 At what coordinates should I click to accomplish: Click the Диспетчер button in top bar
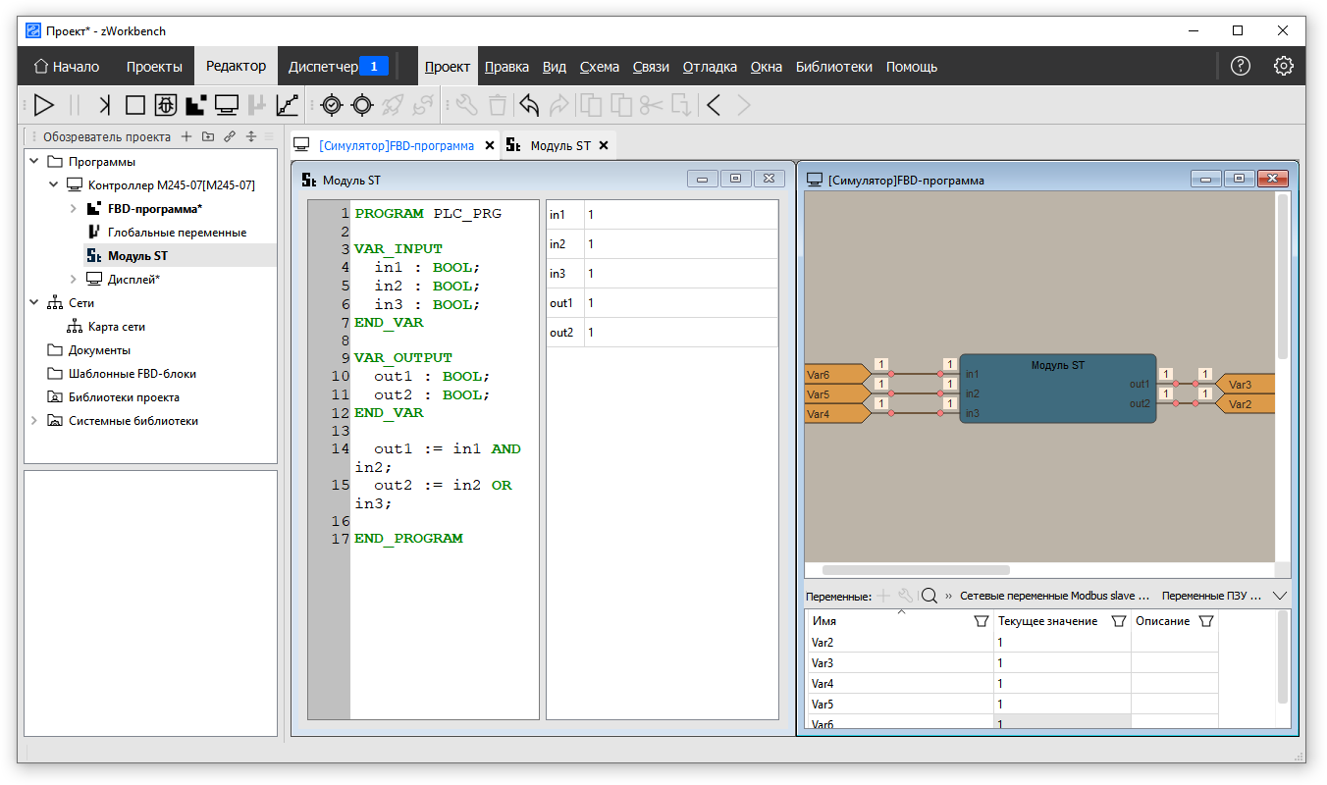[x=324, y=67]
